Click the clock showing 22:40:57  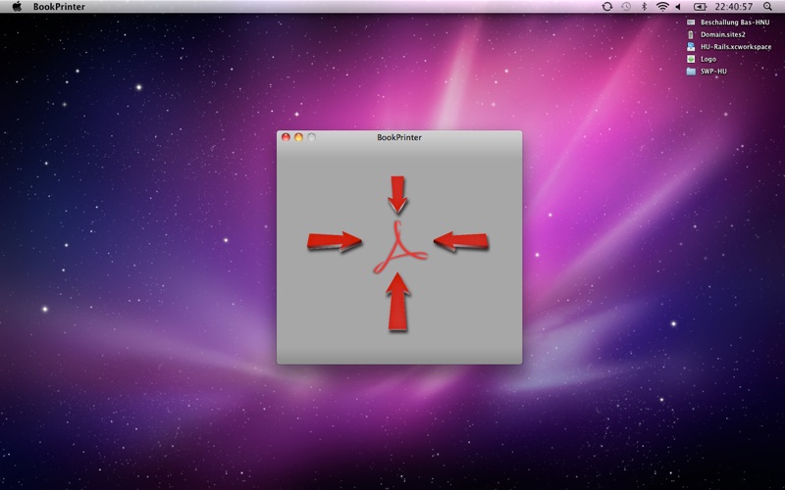click(x=734, y=7)
